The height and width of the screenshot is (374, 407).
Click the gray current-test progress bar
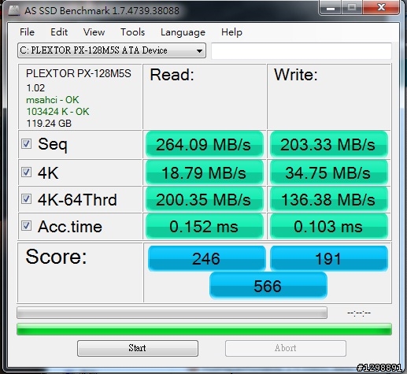coord(172,313)
